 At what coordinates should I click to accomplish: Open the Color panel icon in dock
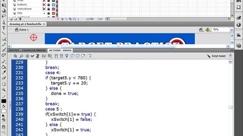[239, 18]
